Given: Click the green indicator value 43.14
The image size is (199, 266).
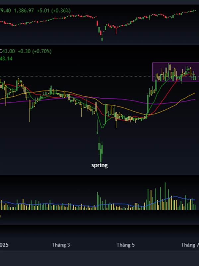Looking at the screenshot, I should pos(6,59).
